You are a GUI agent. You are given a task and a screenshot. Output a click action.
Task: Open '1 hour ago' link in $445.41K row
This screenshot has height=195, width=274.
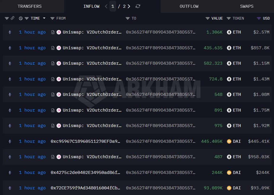tap(32, 142)
